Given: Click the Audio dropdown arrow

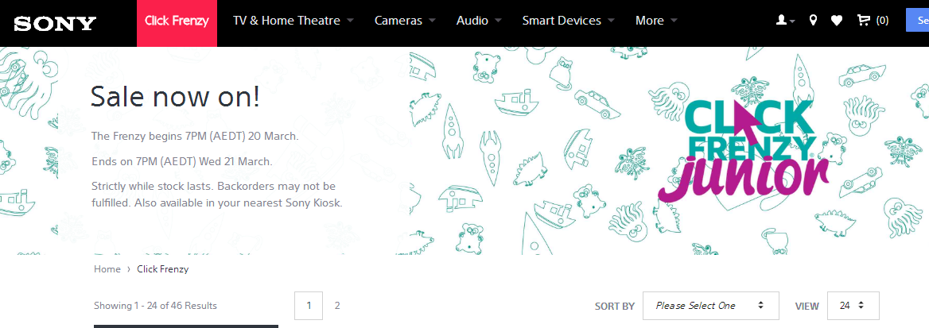Looking at the screenshot, I should [497, 21].
